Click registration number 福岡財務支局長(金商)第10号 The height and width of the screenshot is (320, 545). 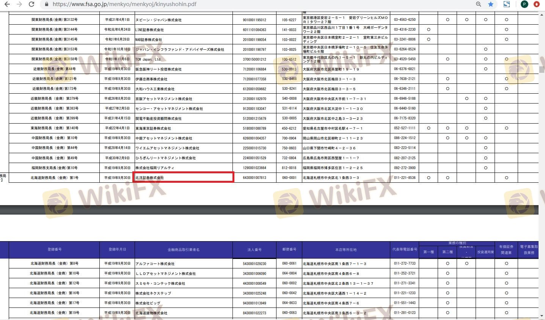pos(55,168)
